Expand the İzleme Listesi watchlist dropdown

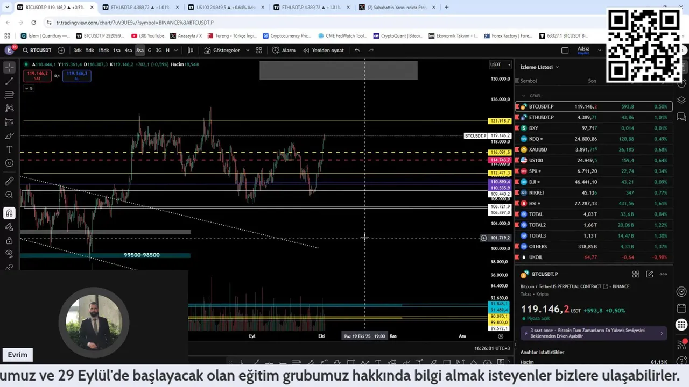click(539, 67)
